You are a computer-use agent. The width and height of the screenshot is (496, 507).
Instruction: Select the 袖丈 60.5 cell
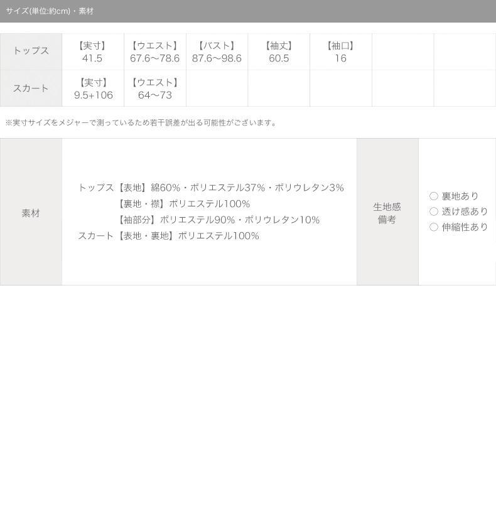[279, 51]
